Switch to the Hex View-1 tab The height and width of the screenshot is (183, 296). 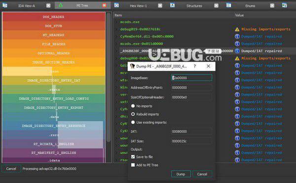[x=138, y=6]
